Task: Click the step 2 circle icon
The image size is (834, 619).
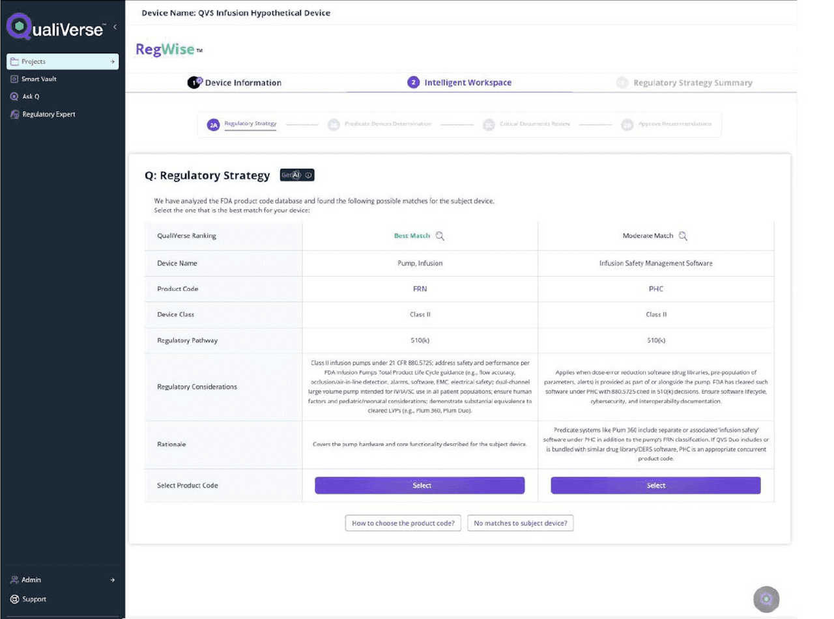Action: click(413, 83)
